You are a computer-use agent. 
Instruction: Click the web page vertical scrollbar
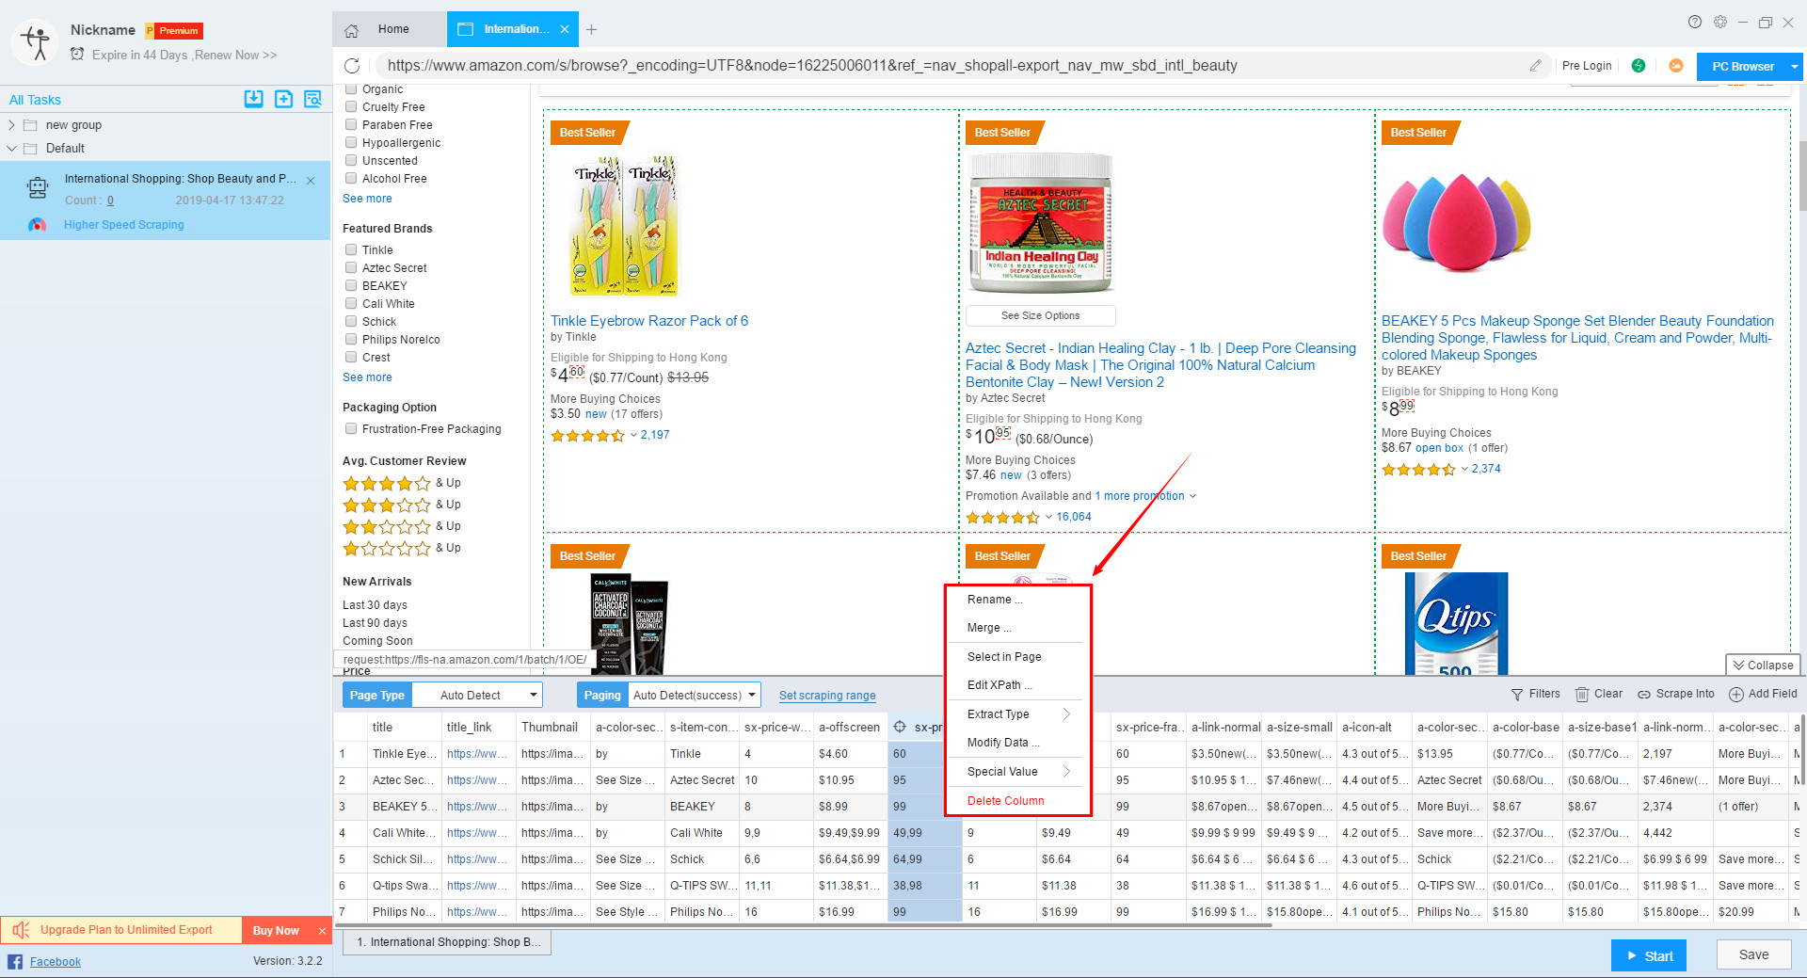pos(1802,176)
